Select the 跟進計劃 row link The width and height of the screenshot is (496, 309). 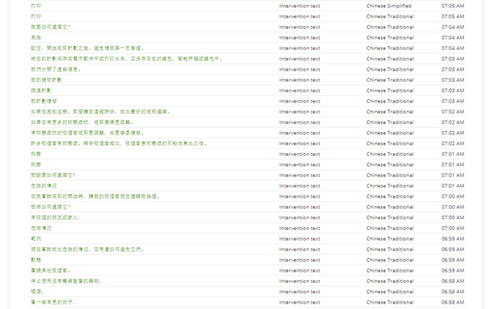click(x=41, y=91)
